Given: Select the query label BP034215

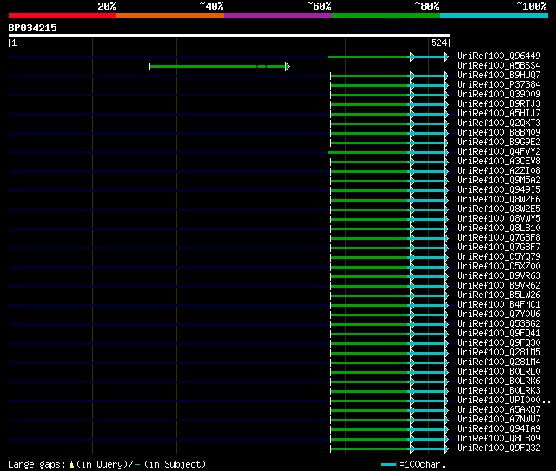Looking at the screenshot, I should (33, 28).
